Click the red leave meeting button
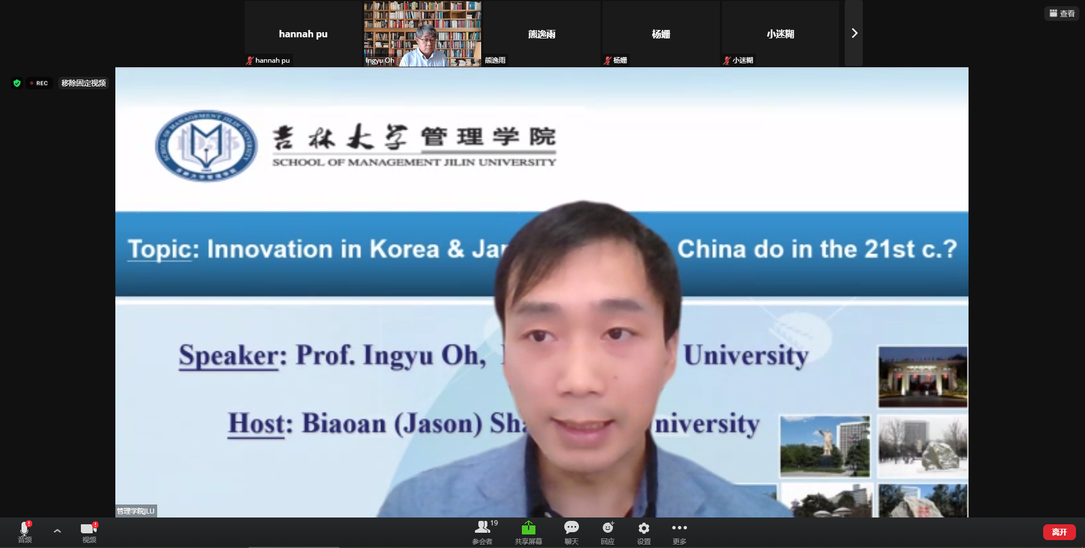1085x548 pixels. pyautogui.click(x=1059, y=532)
